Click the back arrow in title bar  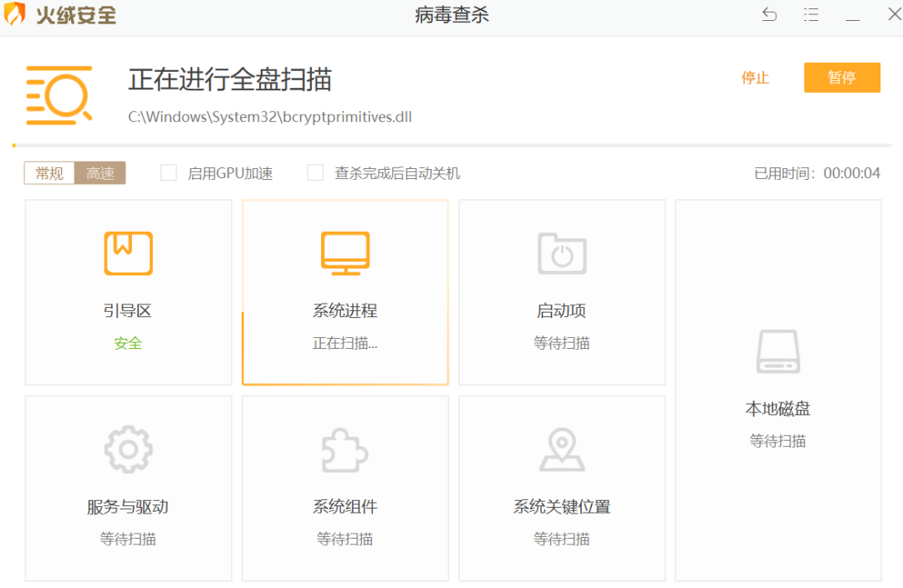[769, 15]
